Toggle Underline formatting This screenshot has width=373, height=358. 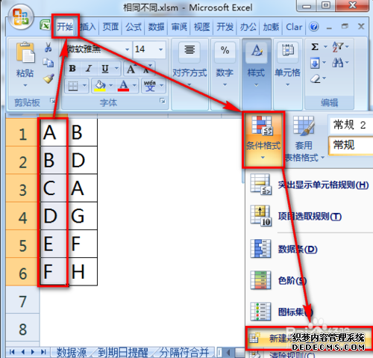(105, 69)
